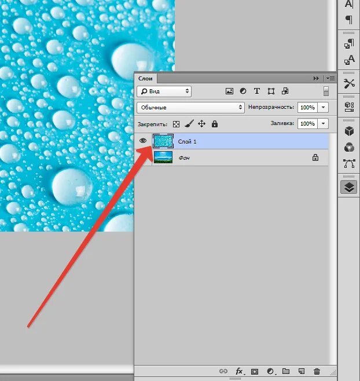Click the Layers panel dock icon

tap(349, 187)
